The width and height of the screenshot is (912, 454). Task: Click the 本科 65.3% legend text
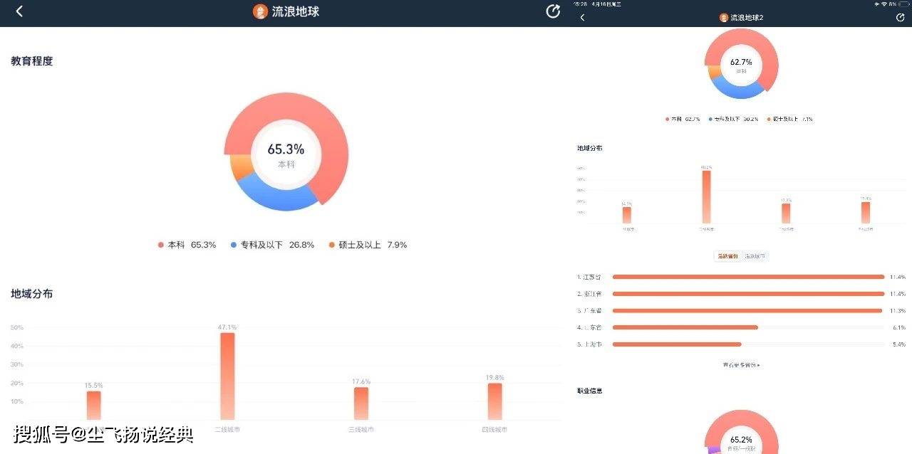tap(192, 245)
